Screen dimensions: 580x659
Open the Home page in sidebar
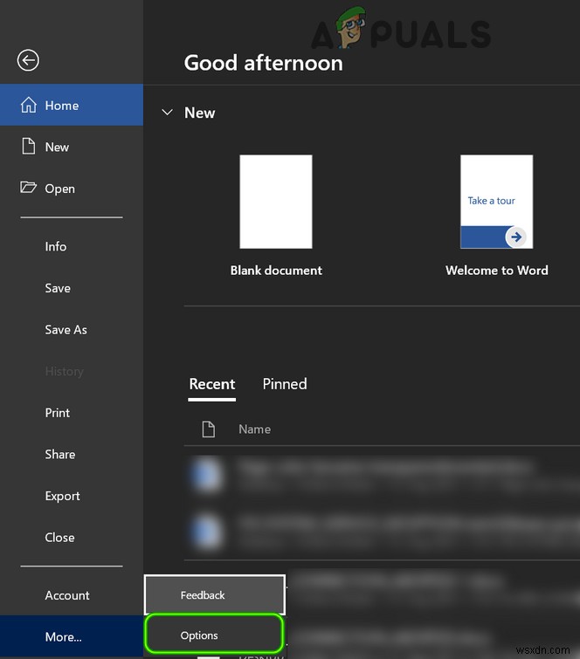coord(72,105)
